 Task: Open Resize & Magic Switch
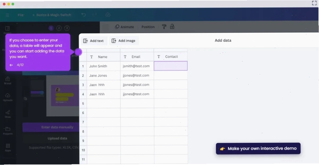tap(52, 15)
